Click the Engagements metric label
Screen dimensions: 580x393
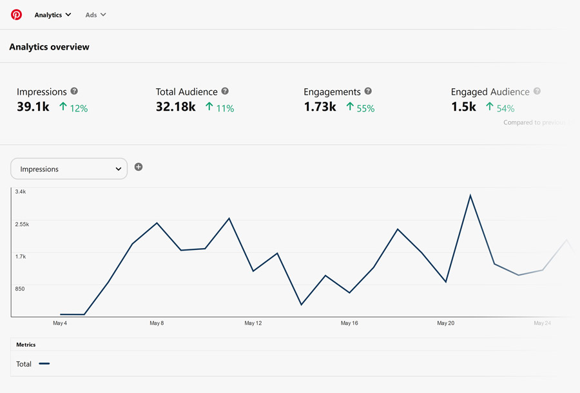point(332,91)
